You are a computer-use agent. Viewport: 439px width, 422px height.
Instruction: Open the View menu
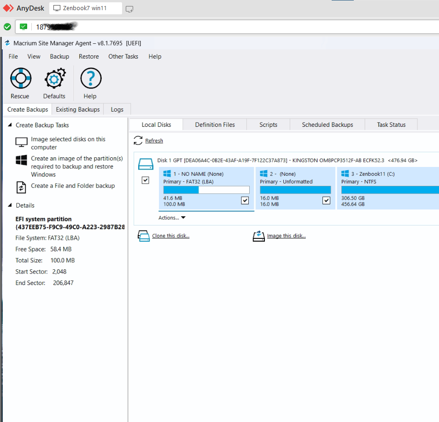(x=34, y=56)
